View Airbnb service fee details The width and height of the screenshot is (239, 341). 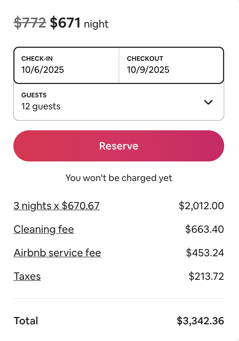click(x=57, y=253)
